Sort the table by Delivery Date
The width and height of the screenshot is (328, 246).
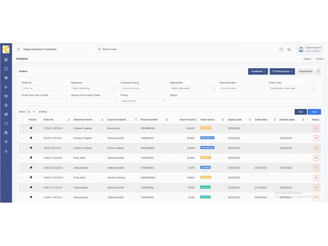pos(303,119)
